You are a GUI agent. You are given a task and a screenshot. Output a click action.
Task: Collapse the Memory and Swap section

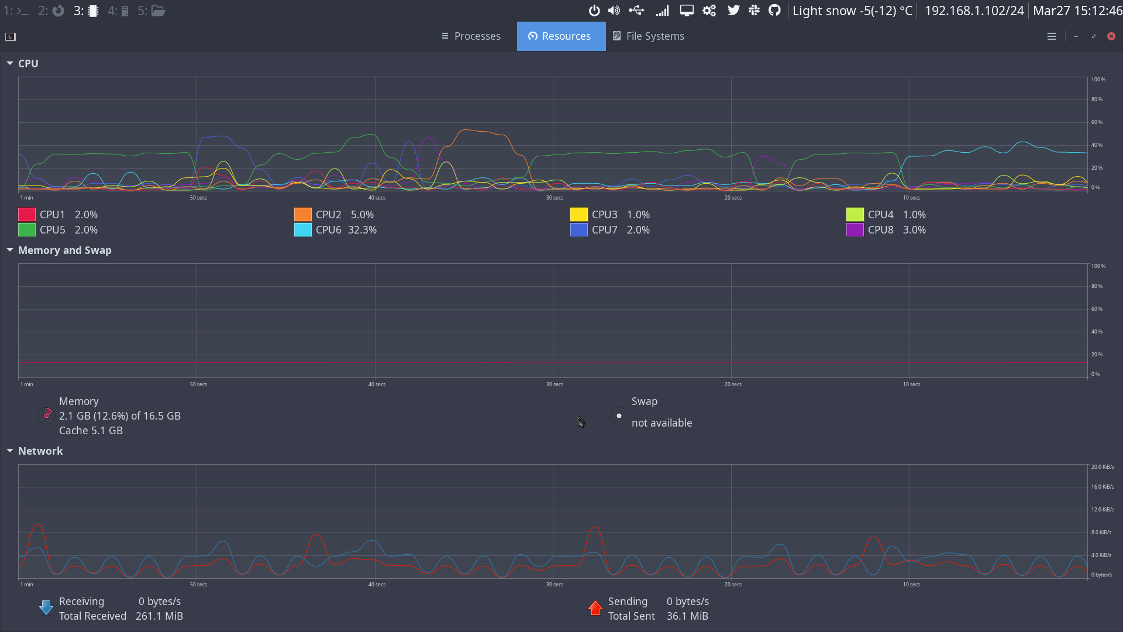pos(9,250)
